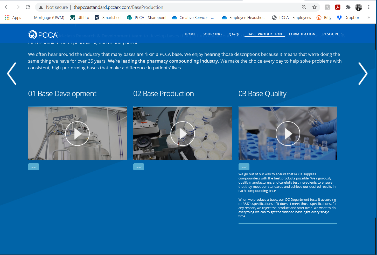The image size is (377, 255).
Task: Play the Base Production video
Action: point(183,133)
